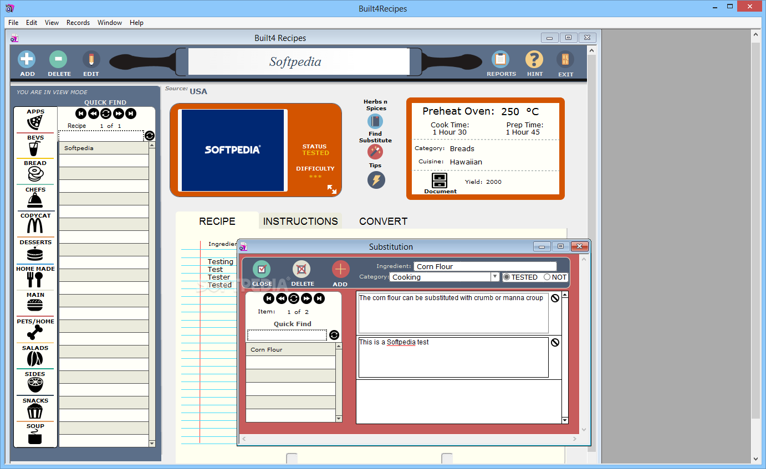Select Softpedia in the recipe list
Viewport: 766px width, 469px height.
point(104,148)
